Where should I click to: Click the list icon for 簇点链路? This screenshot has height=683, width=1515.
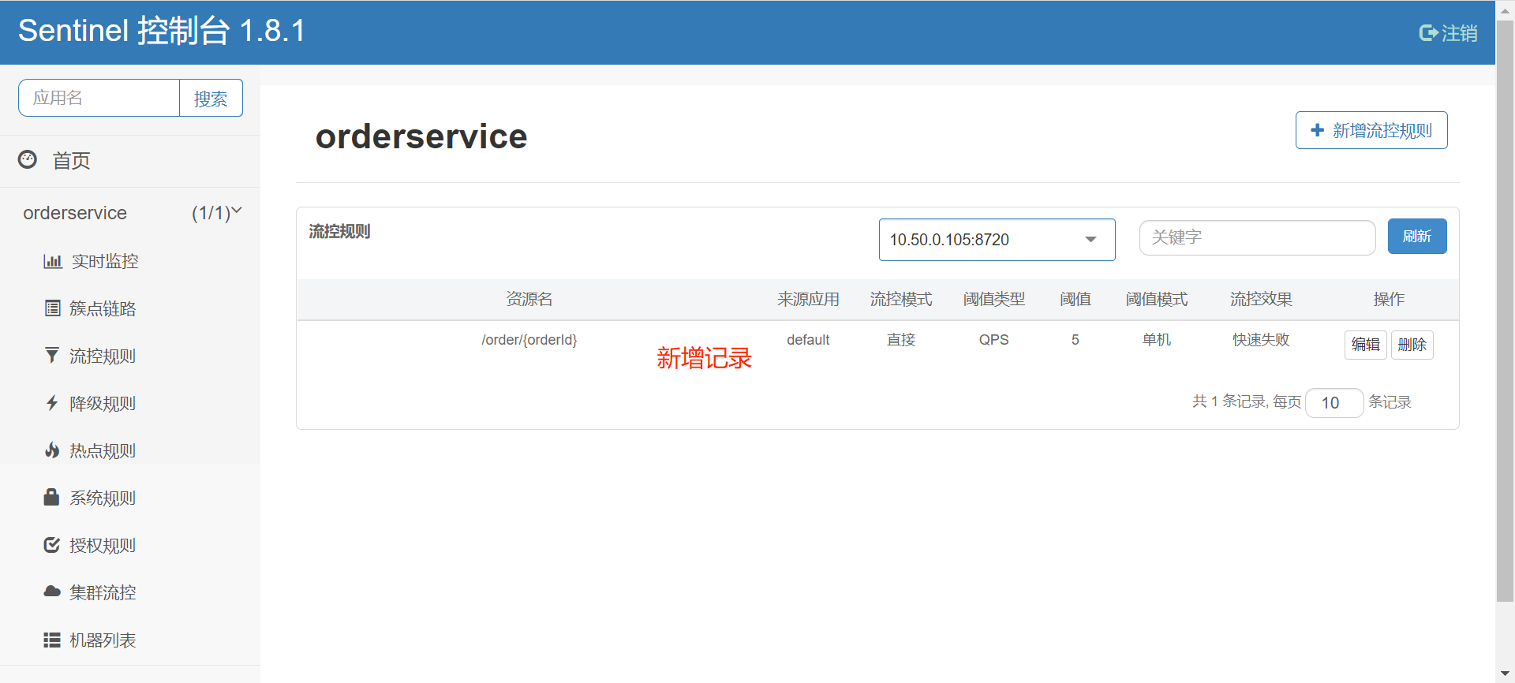[52, 308]
